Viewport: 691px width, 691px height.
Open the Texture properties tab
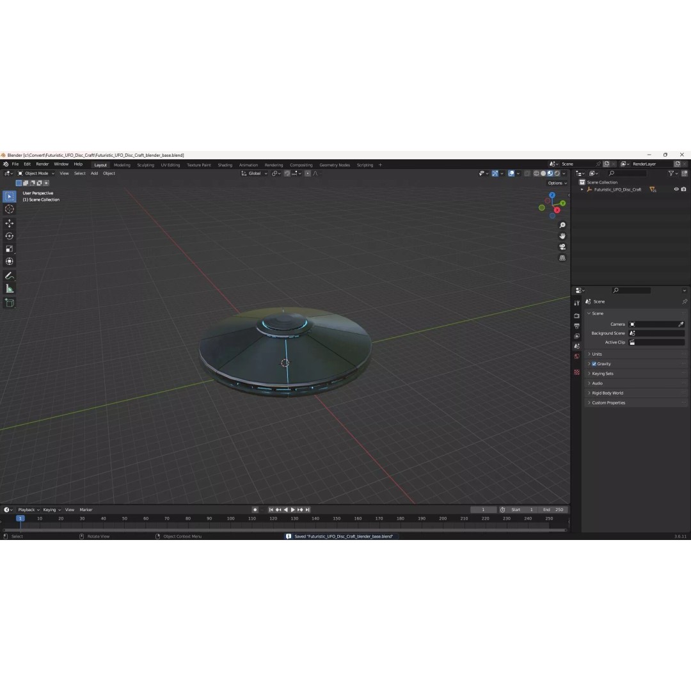coord(576,372)
